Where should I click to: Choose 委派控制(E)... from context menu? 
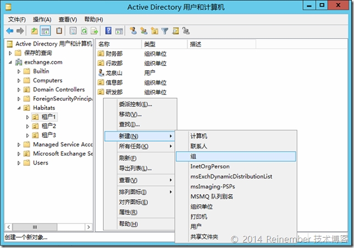pyautogui.click(x=140, y=104)
